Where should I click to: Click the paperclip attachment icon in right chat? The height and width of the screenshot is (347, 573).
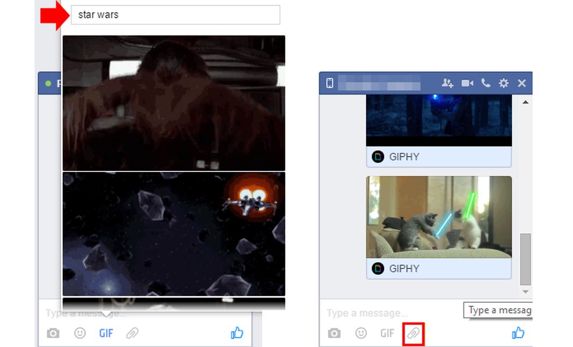413,333
